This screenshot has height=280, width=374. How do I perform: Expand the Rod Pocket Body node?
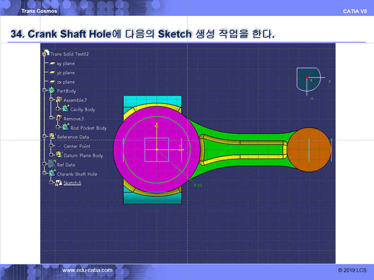click(x=57, y=127)
